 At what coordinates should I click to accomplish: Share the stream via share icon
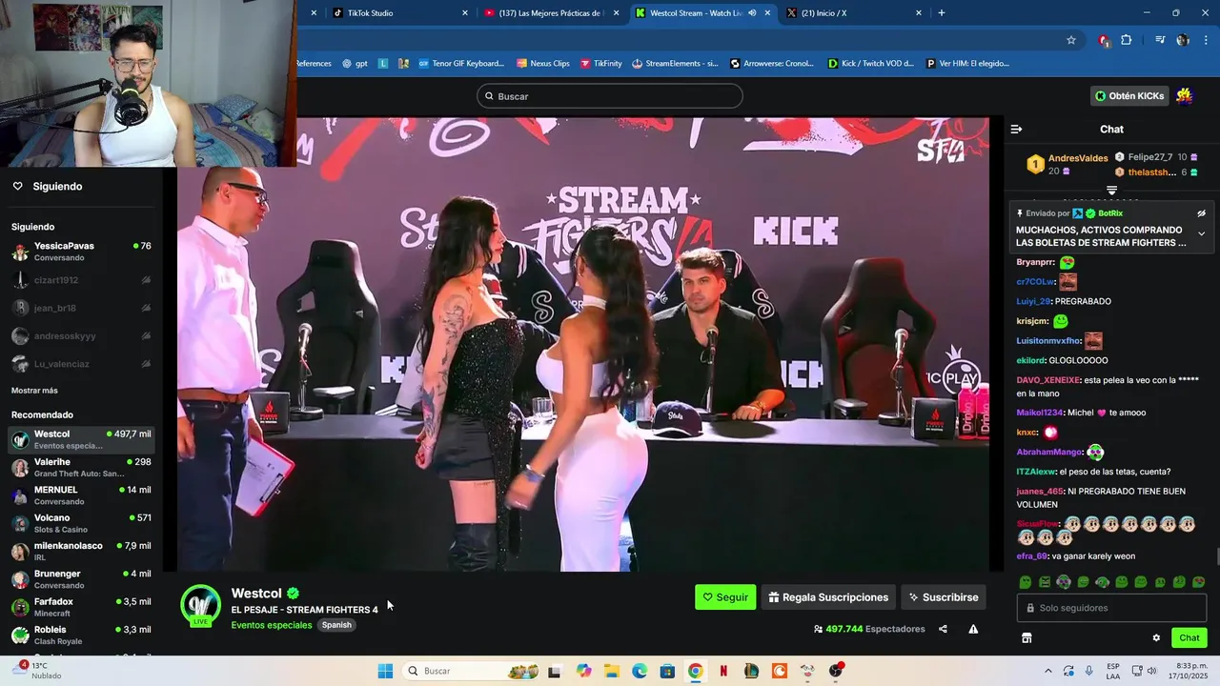point(943,629)
